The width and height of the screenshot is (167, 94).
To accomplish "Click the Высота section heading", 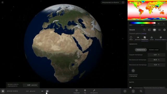I will [132, 82].
